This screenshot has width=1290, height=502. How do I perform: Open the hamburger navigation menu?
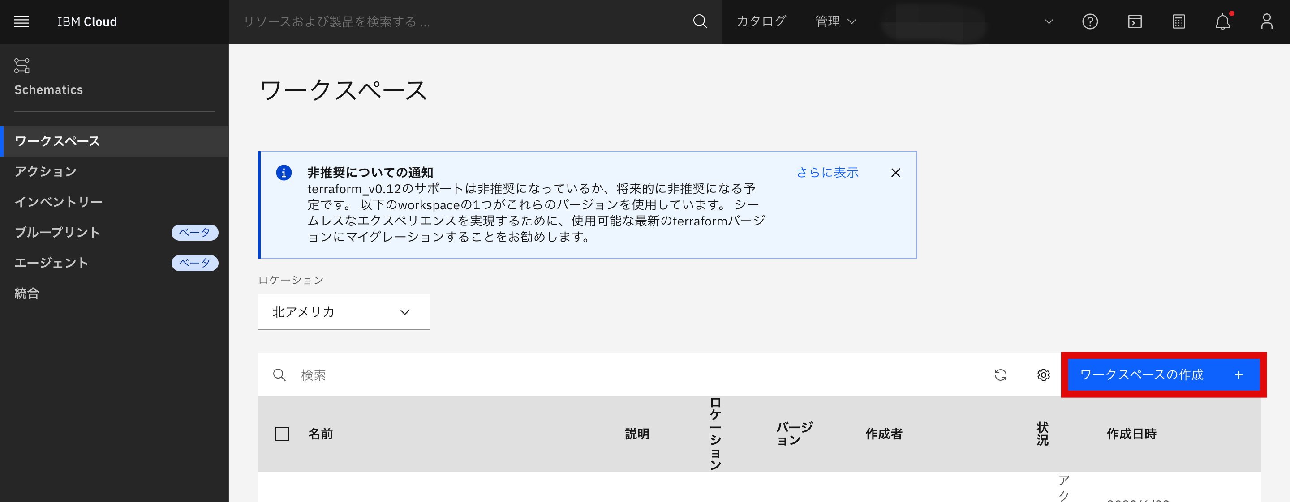(21, 21)
